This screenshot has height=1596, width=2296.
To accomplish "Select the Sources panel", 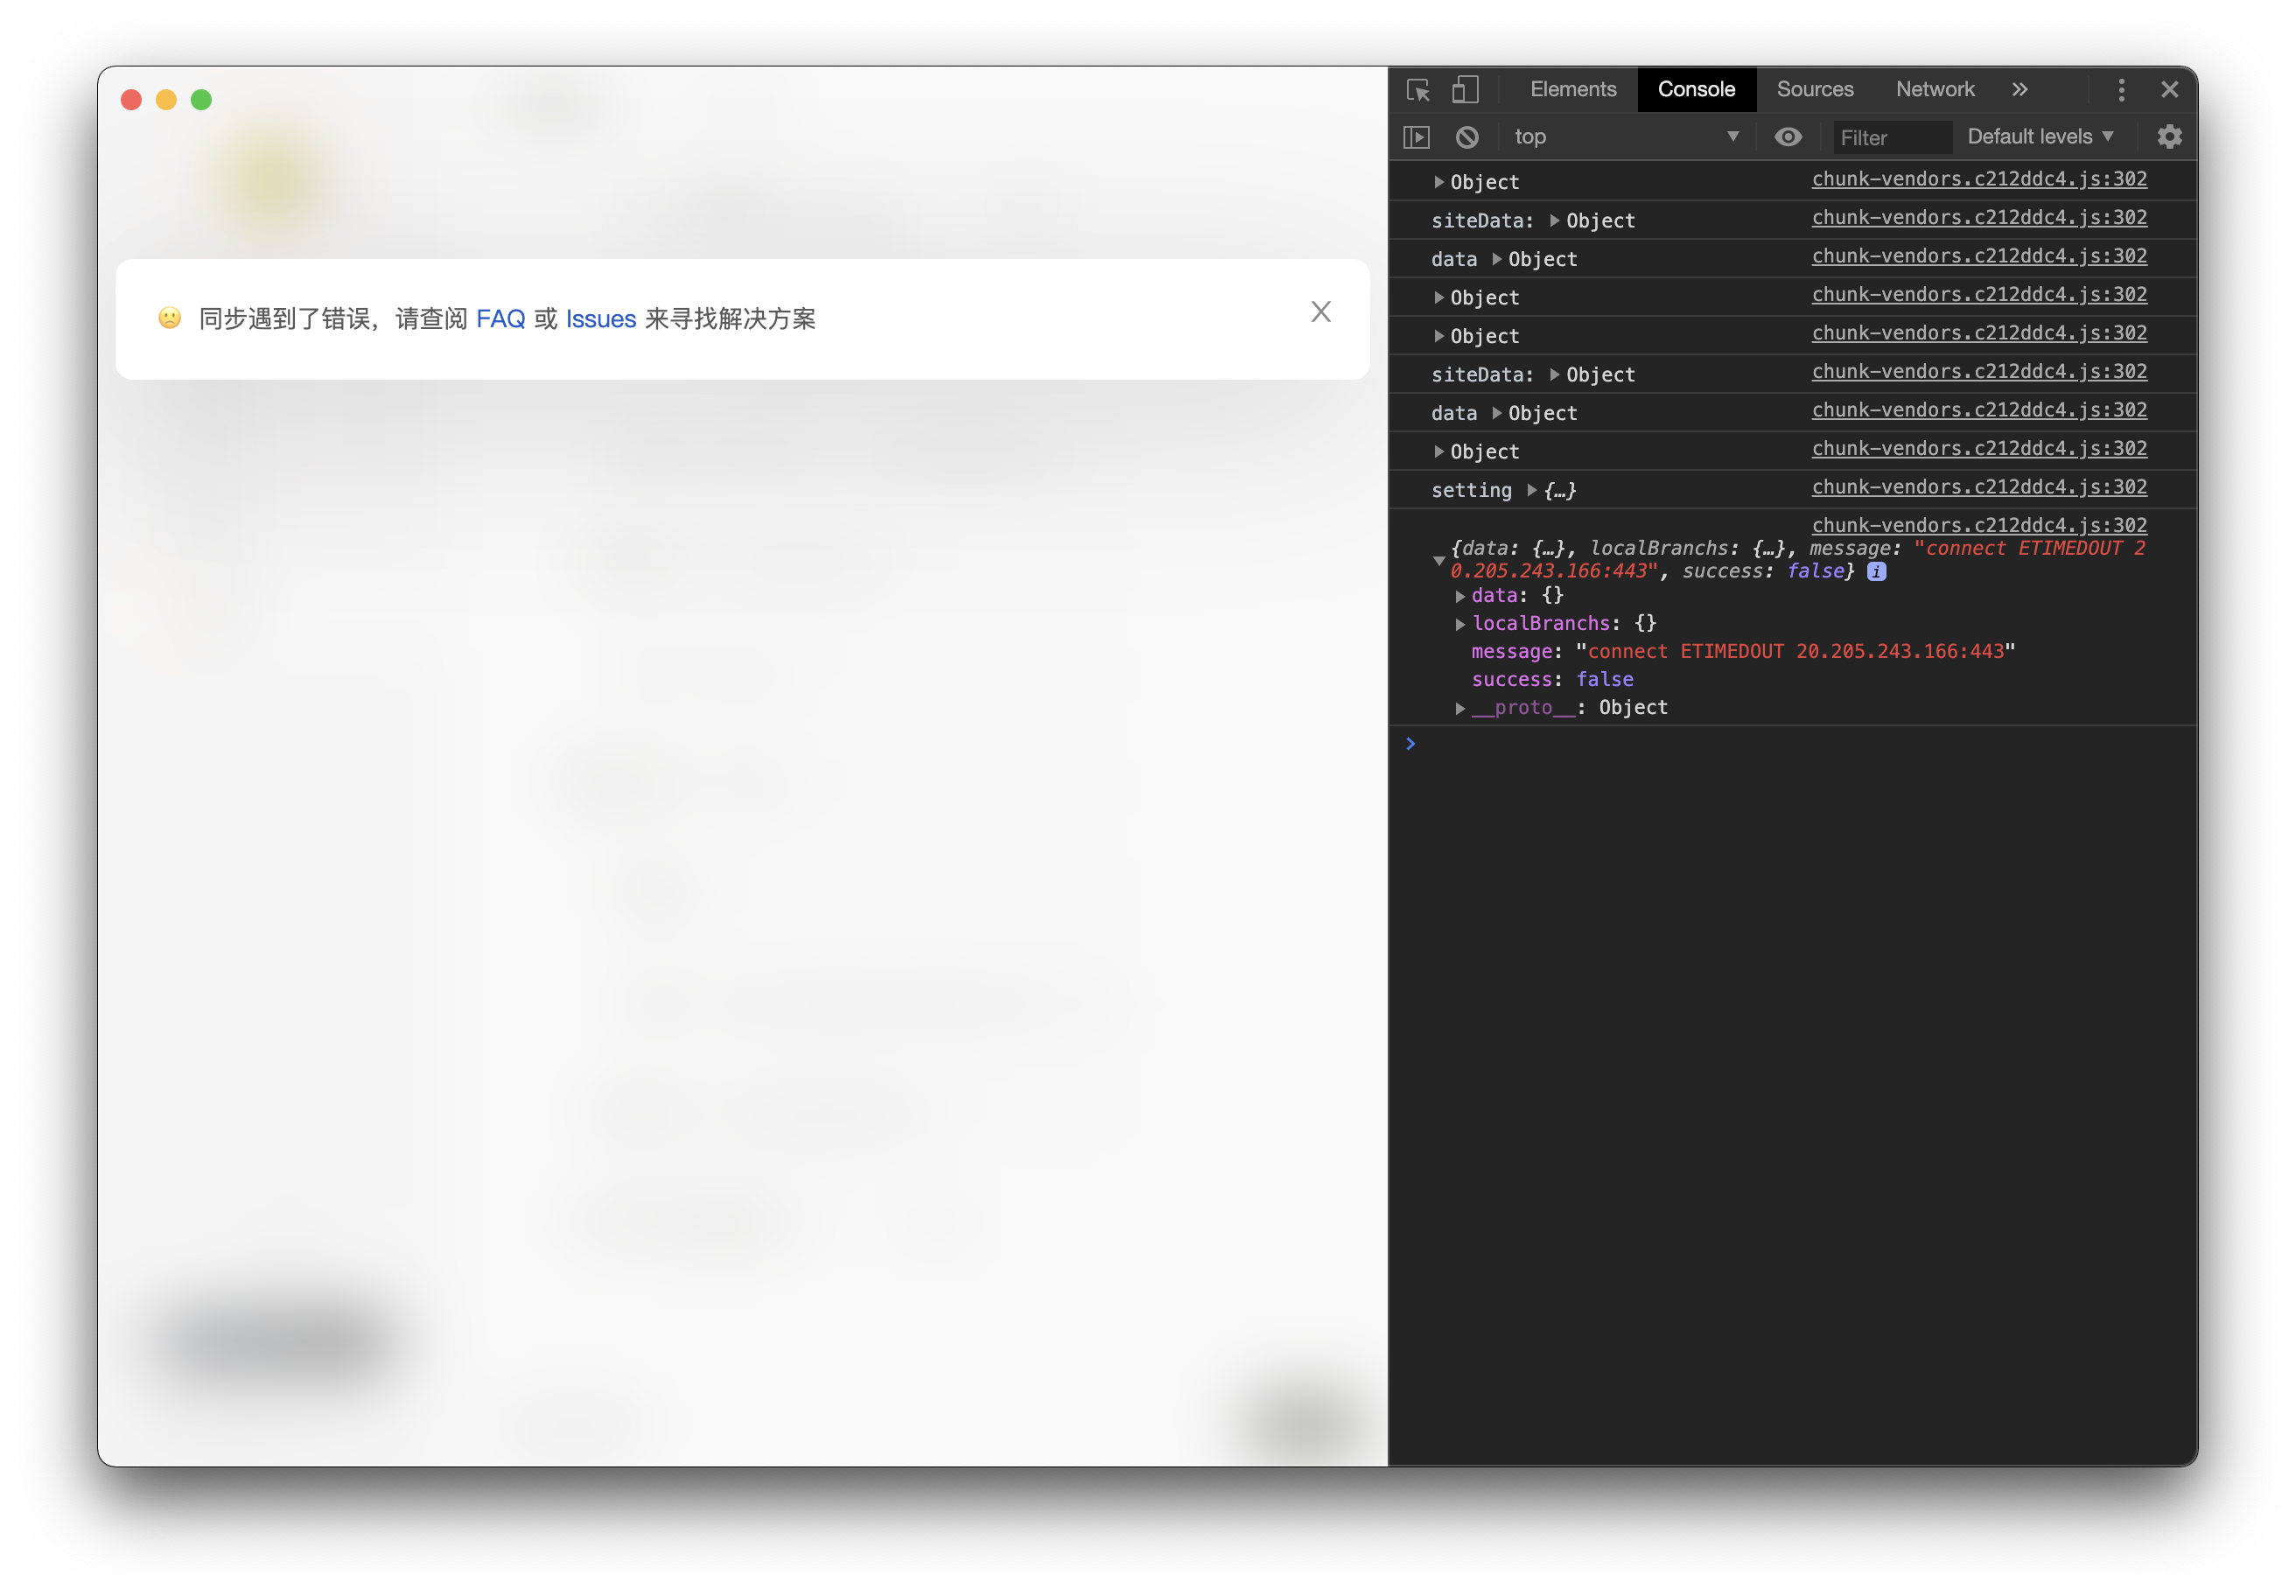I will pyautogui.click(x=1815, y=89).
